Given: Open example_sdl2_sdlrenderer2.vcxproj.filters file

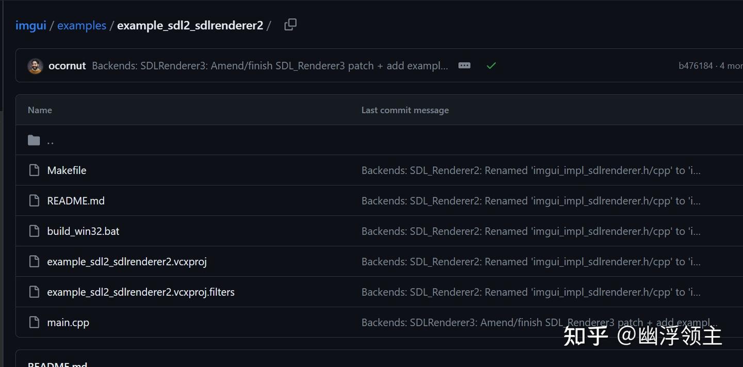Looking at the screenshot, I should (141, 292).
